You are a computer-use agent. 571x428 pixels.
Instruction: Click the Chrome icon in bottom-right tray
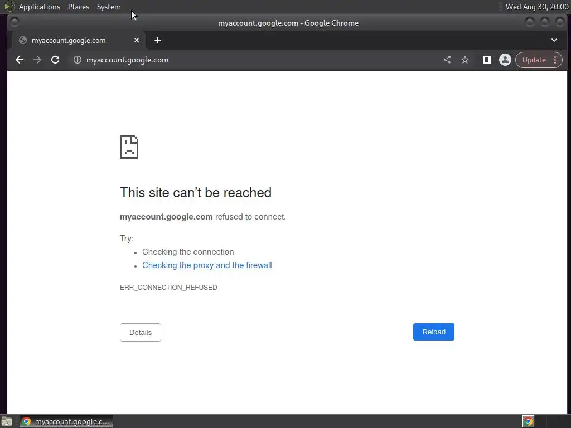click(x=528, y=421)
